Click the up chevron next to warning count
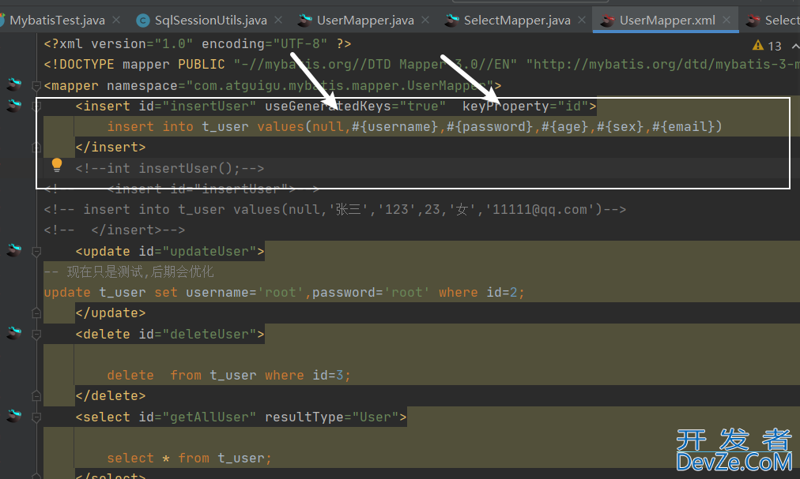This screenshot has height=479, width=800. coord(795,46)
